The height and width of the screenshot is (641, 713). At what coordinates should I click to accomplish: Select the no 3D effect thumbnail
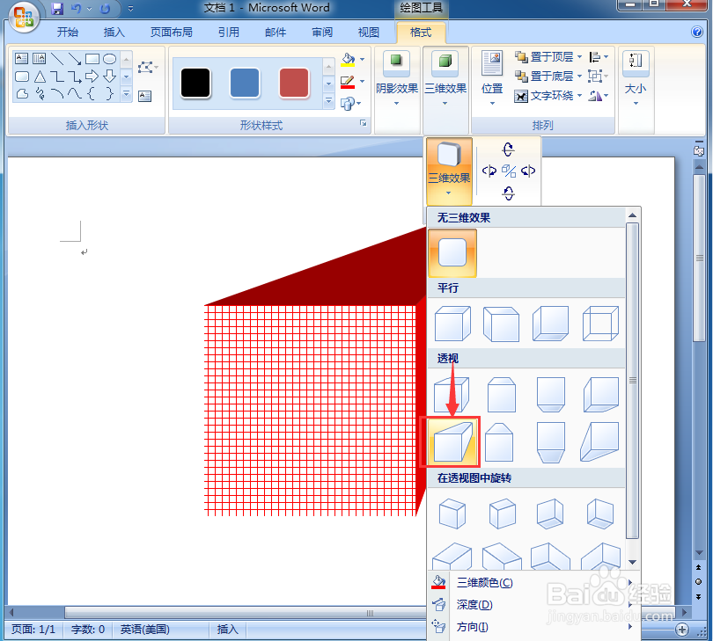(452, 252)
